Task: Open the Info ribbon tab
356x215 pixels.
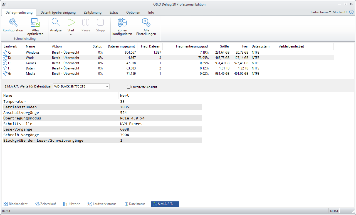Action: coord(151,12)
